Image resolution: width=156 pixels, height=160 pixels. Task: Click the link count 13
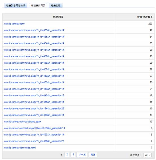(x=151, y=122)
